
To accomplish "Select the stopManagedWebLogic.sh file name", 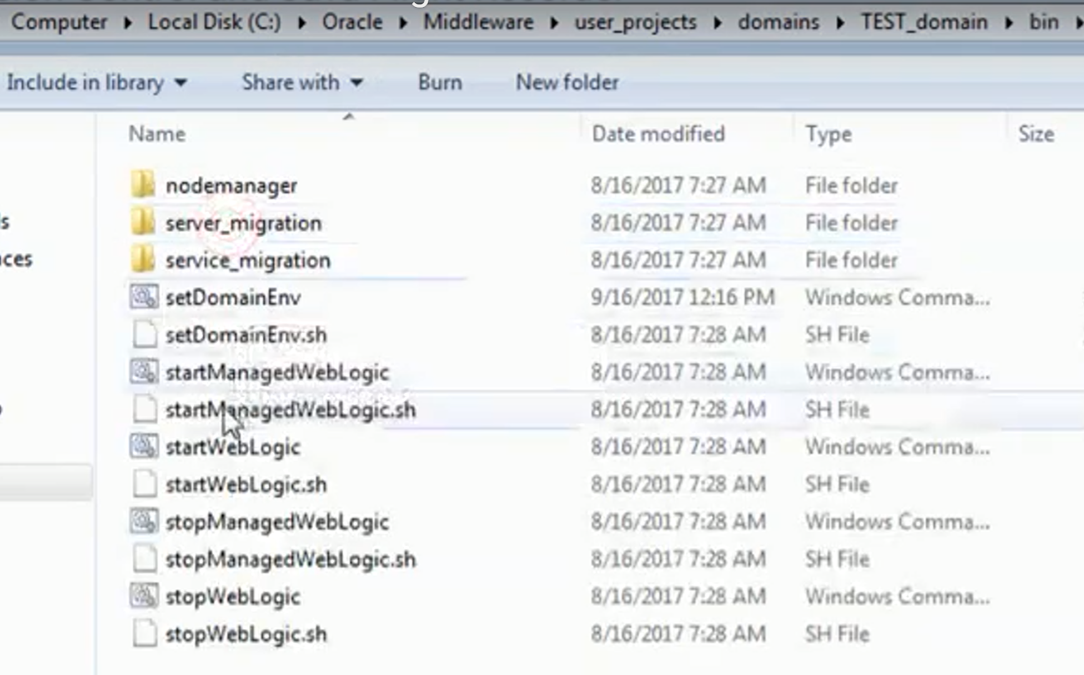I will pyautogui.click(x=290, y=559).
